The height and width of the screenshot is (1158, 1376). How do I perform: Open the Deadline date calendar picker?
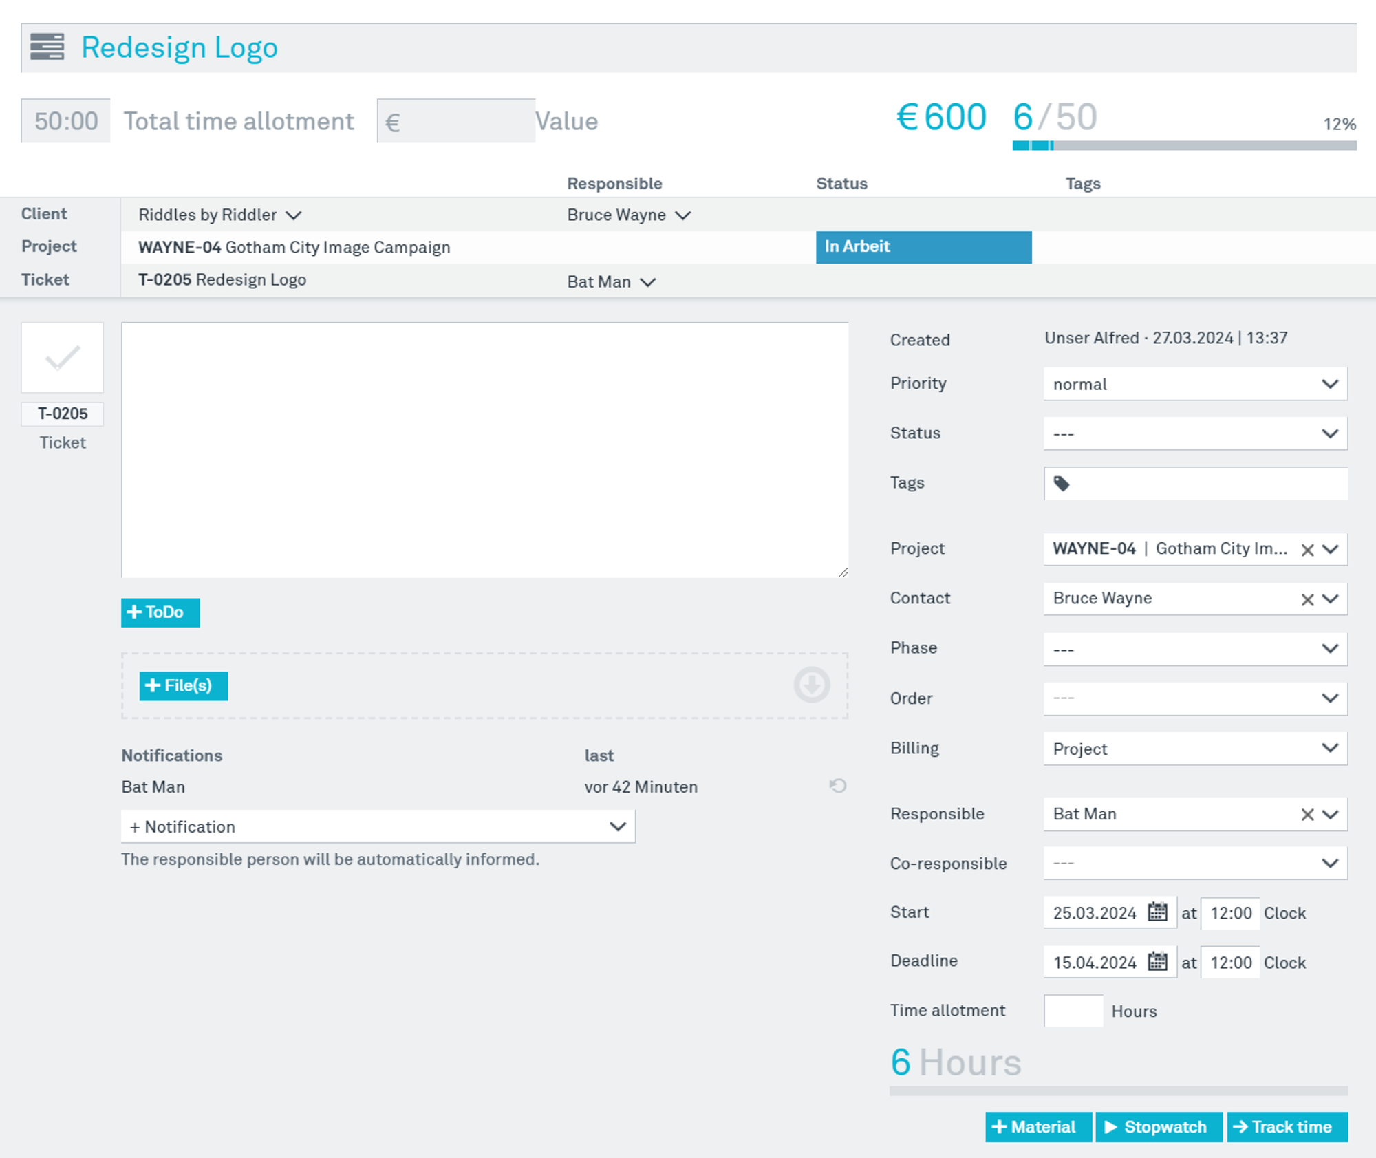[1158, 962]
